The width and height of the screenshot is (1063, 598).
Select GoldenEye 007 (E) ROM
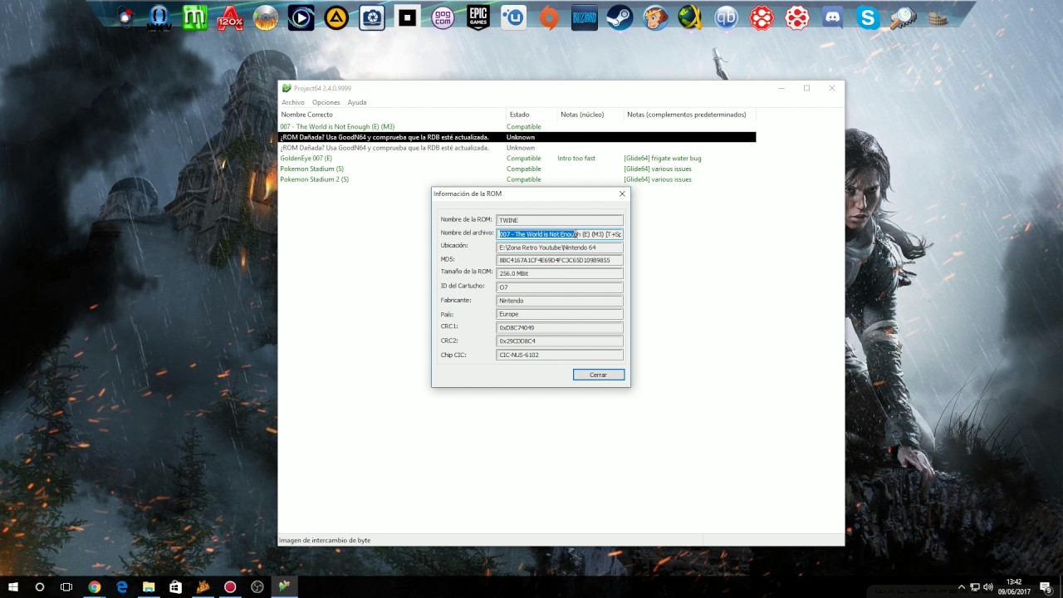(517, 158)
